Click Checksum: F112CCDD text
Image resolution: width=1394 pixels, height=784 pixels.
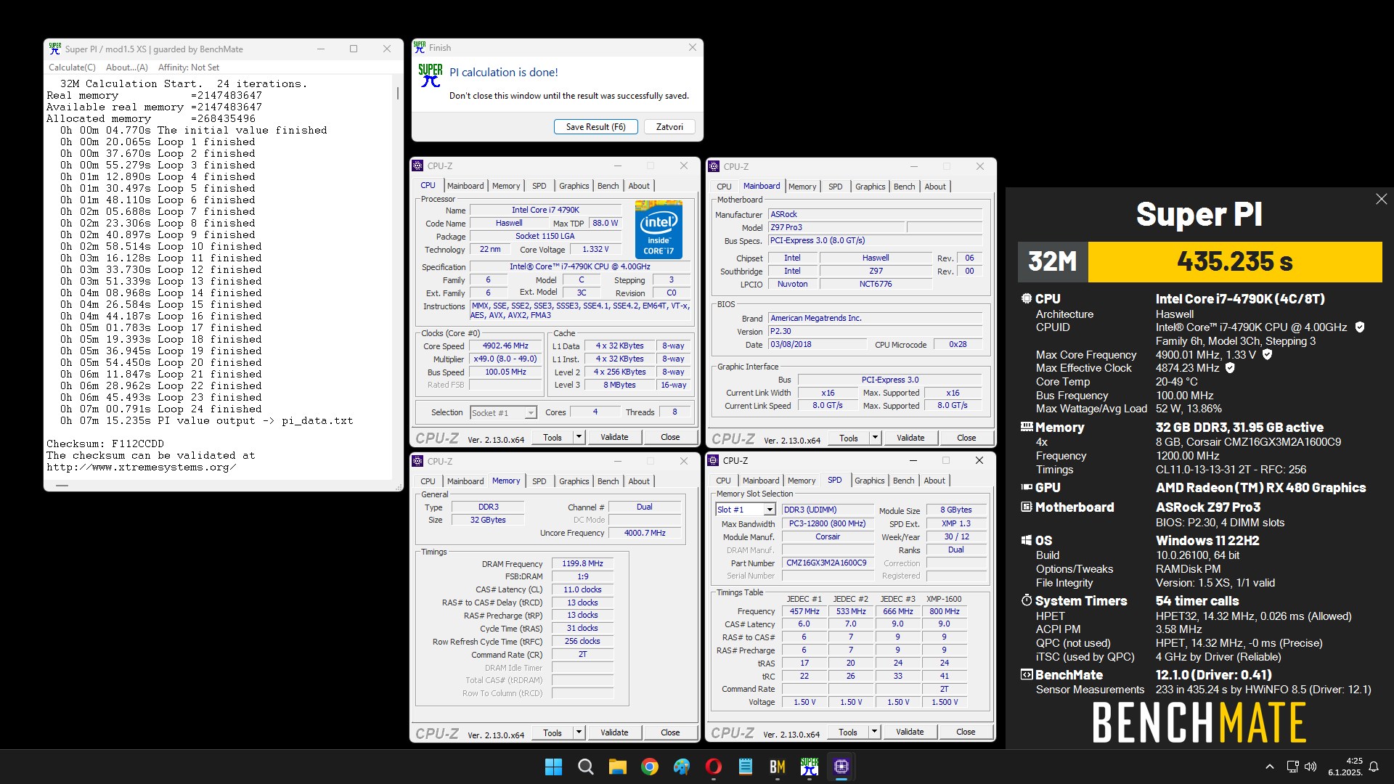(x=105, y=444)
